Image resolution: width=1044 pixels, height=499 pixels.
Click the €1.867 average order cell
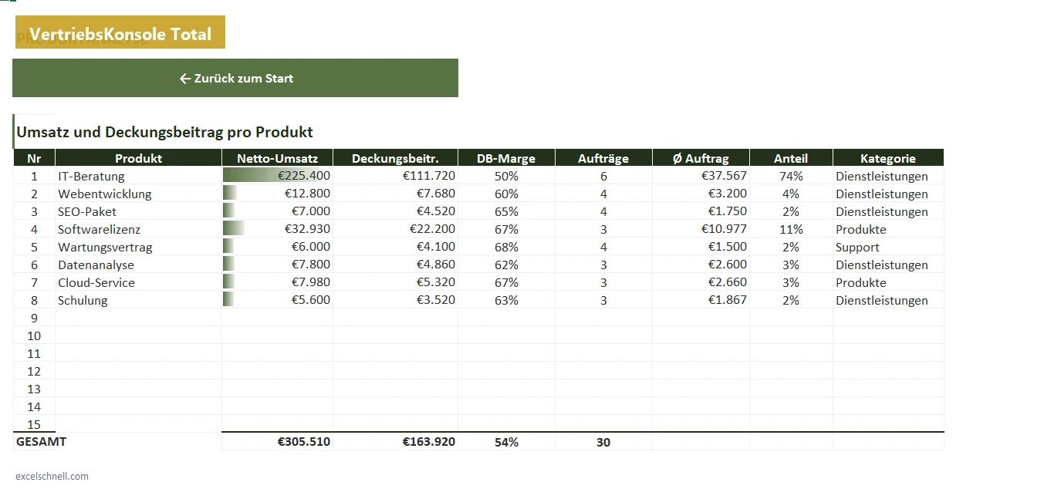pos(701,300)
